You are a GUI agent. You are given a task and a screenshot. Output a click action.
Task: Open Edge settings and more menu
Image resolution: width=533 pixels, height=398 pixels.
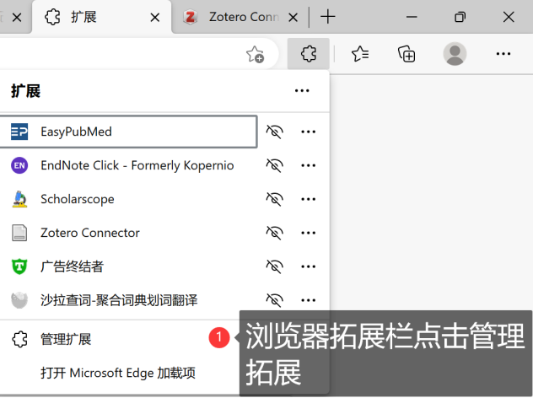point(503,54)
